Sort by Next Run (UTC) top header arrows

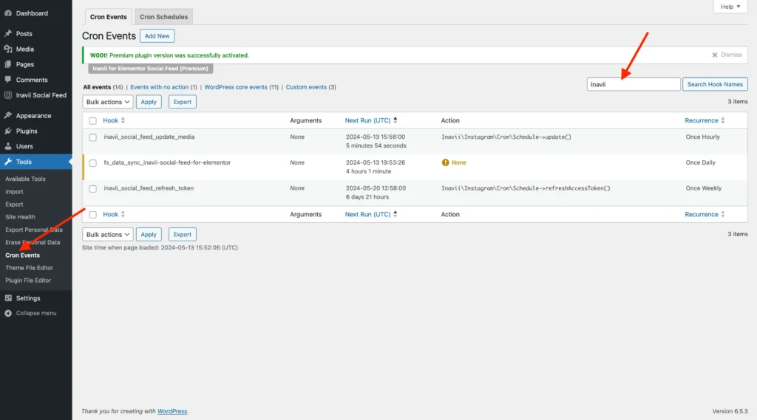point(396,120)
